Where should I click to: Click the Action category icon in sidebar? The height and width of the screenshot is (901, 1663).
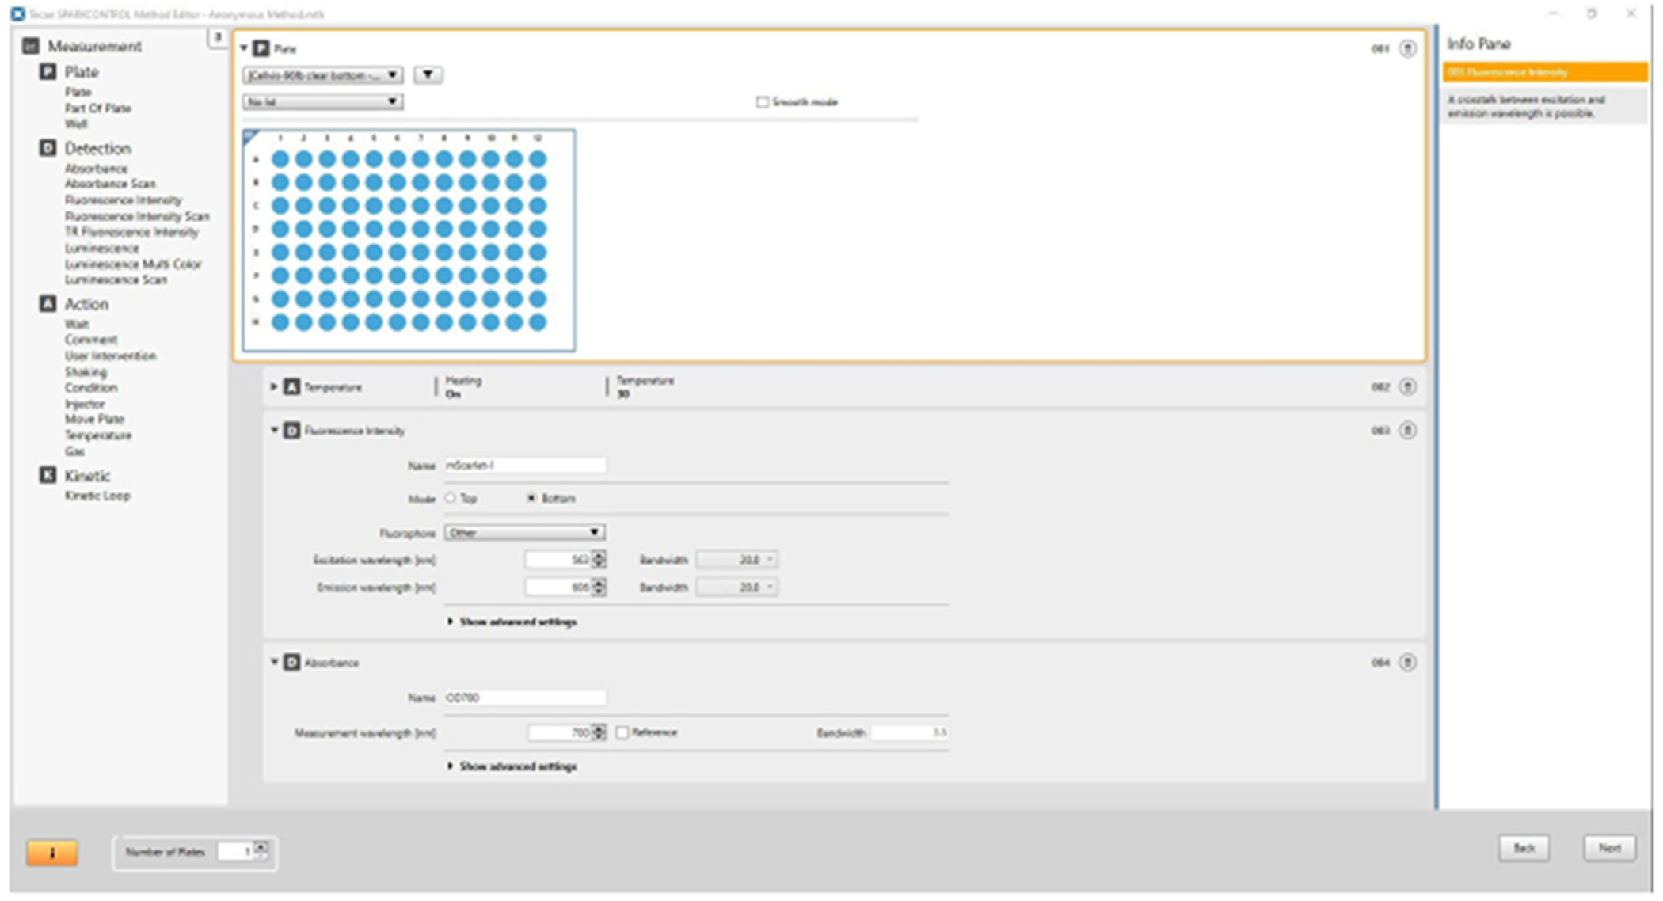tap(48, 304)
